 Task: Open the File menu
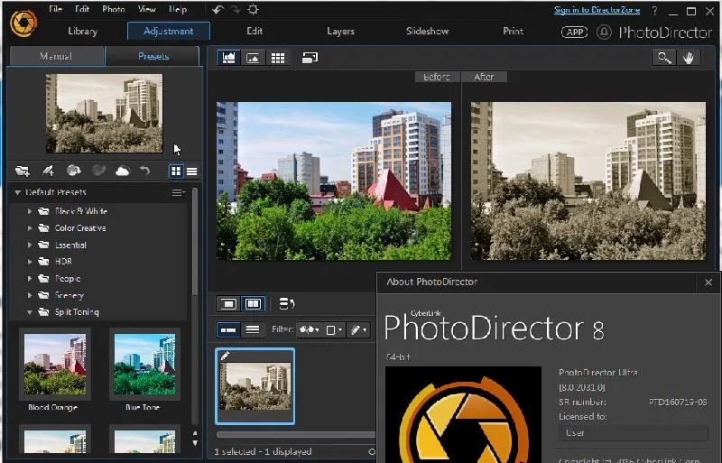pos(55,9)
